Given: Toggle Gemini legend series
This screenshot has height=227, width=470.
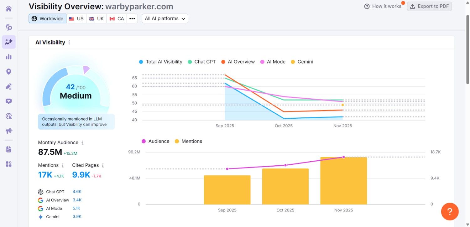Looking at the screenshot, I should pyautogui.click(x=302, y=62).
